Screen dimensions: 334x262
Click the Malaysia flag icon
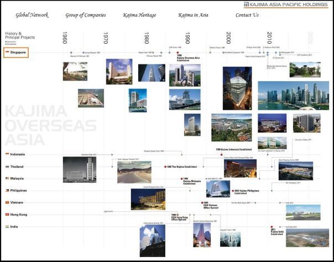7,178
